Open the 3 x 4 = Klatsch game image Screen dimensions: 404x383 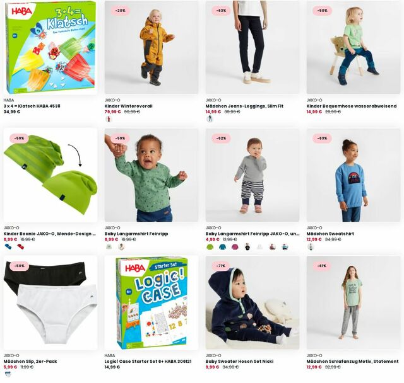[x=50, y=47]
